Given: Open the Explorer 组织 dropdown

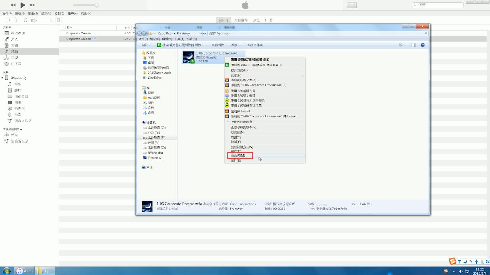Looking at the screenshot, I should coord(146,45).
